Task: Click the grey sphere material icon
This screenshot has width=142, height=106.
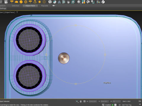Action: [79, 2]
